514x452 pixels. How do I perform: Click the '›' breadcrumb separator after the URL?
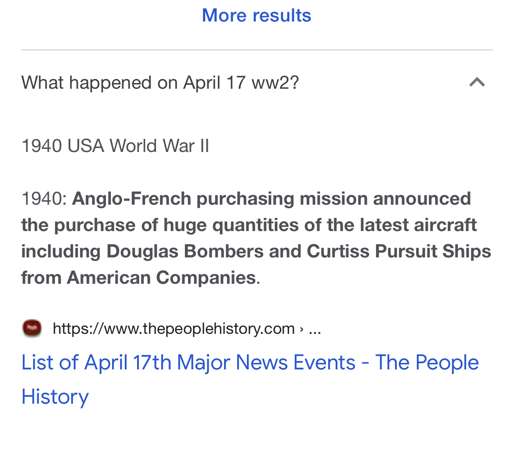301,329
